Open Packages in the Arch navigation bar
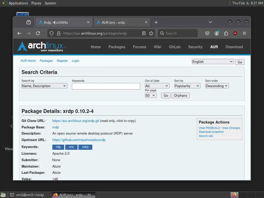The width and height of the screenshot is (264, 198). (117, 47)
